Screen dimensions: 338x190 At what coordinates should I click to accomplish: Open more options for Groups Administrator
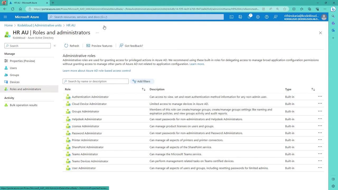pos(320,111)
